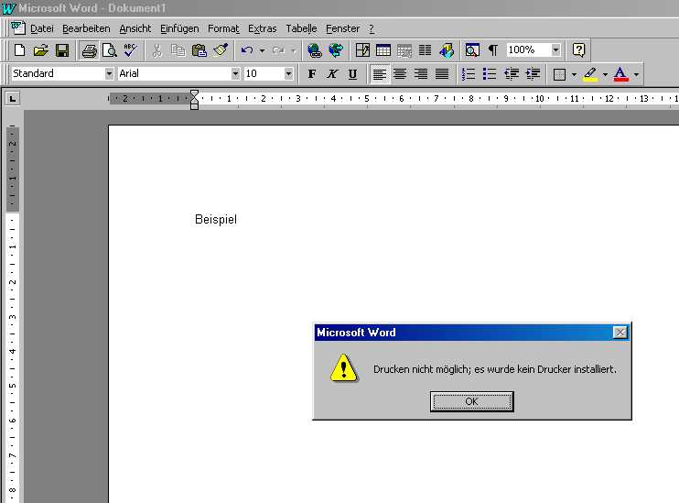The width and height of the screenshot is (679, 503).
Task: Open the Datei menu
Action: pos(41,28)
